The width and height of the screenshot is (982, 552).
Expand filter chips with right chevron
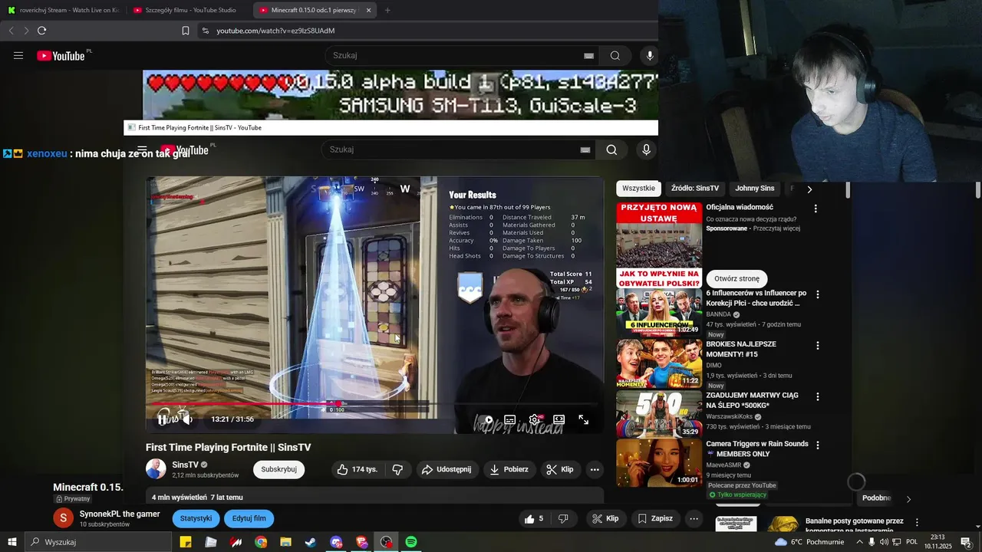[809, 189]
